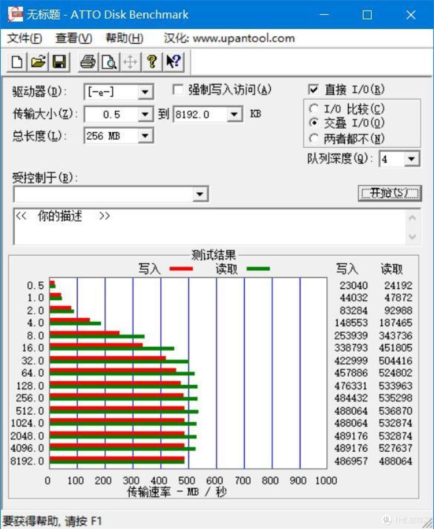434x529 pixels.
Task: Click into the 你的描述 description text box
Action: tap(217, 226)
